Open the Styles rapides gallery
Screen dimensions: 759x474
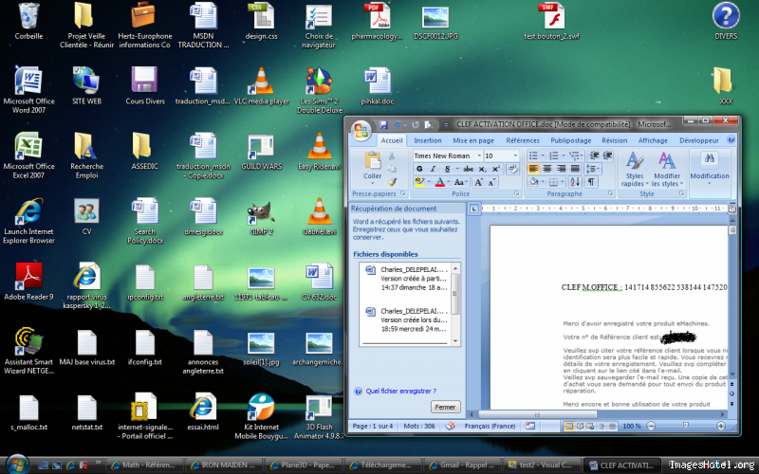634,169
